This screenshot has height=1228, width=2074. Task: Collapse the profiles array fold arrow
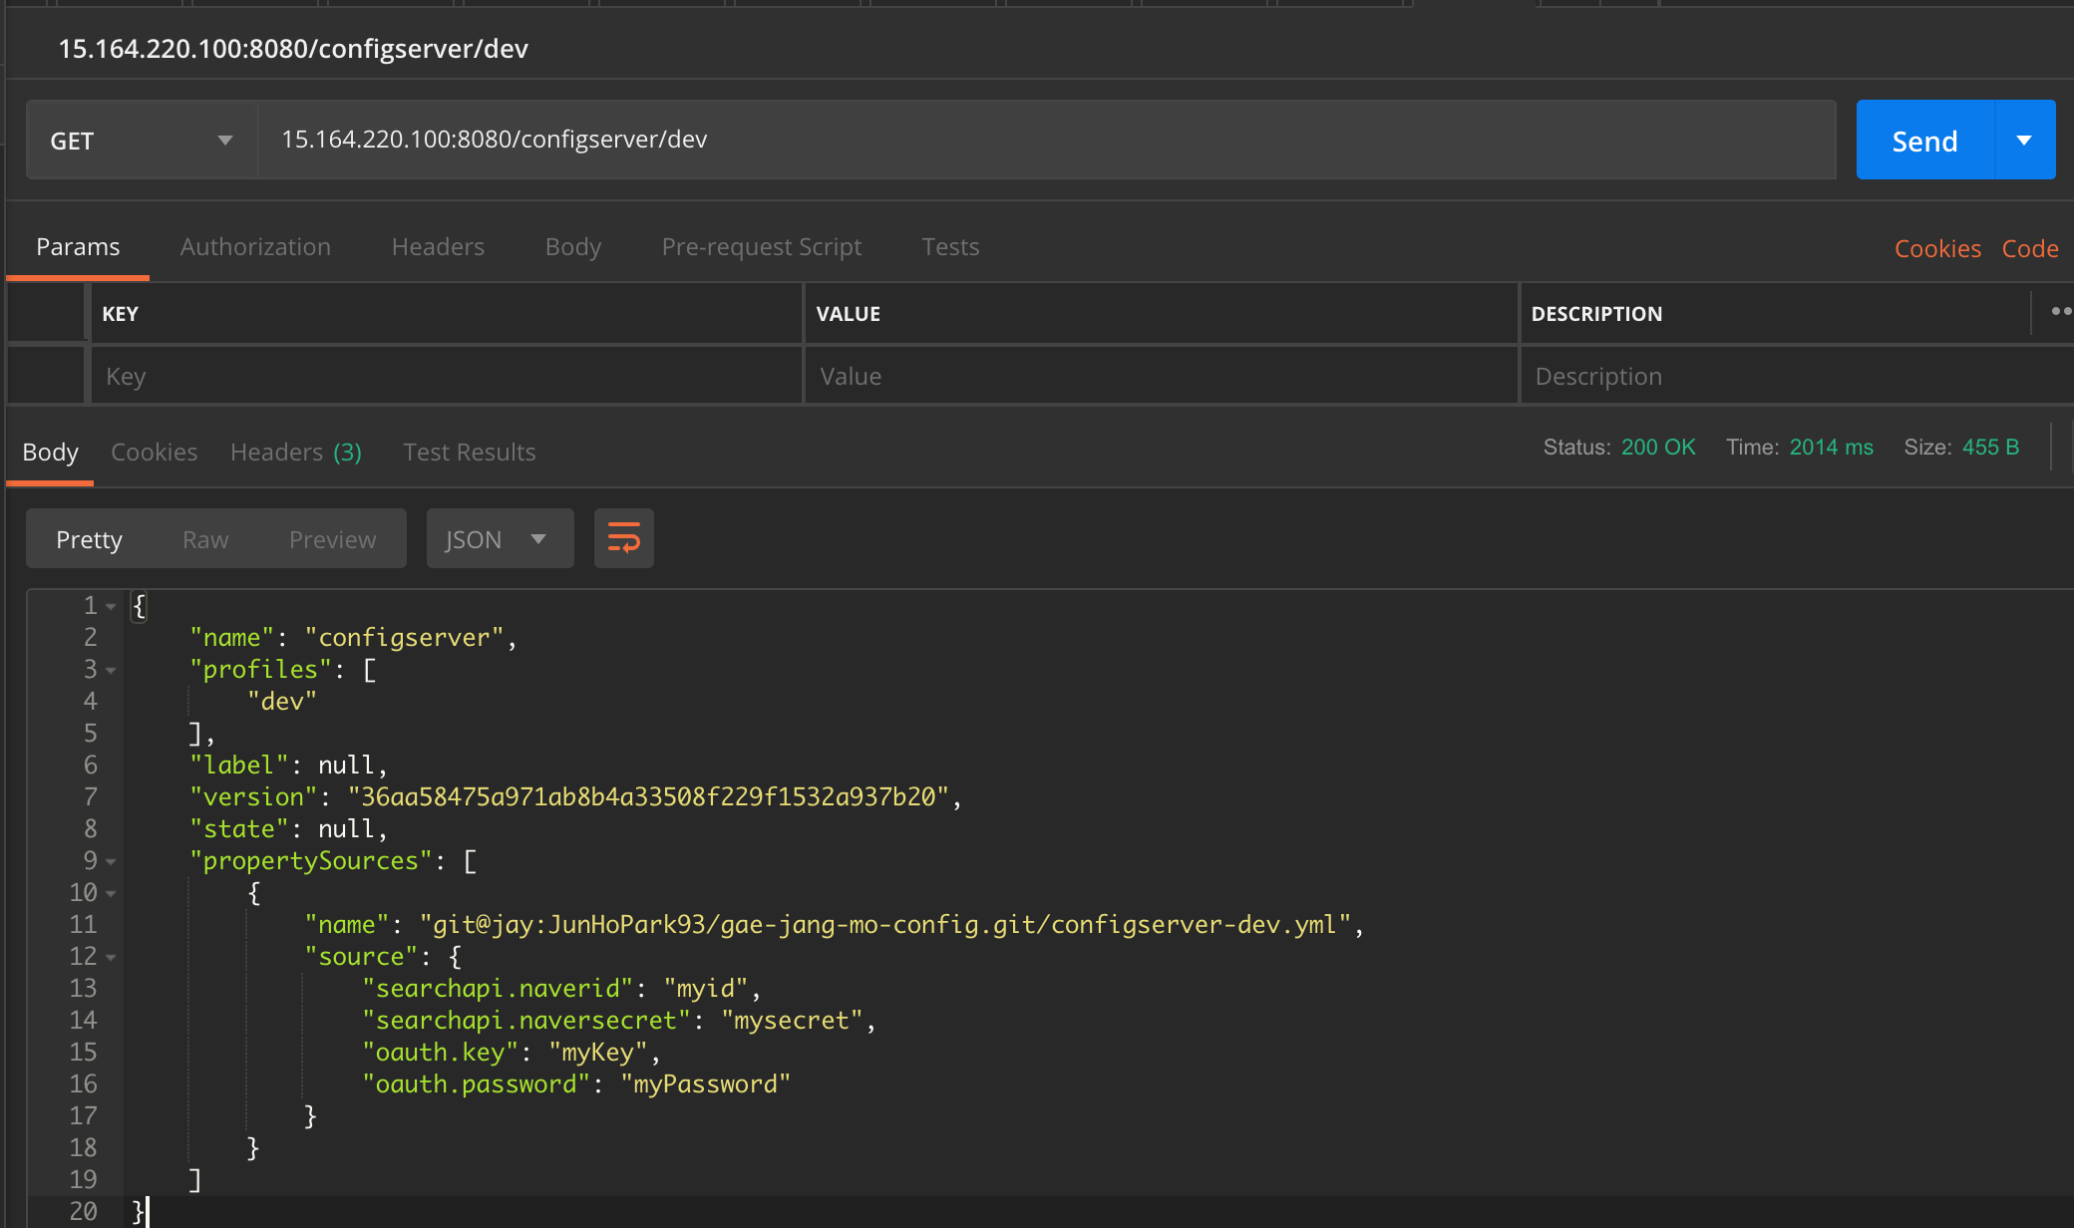(111, 670)
